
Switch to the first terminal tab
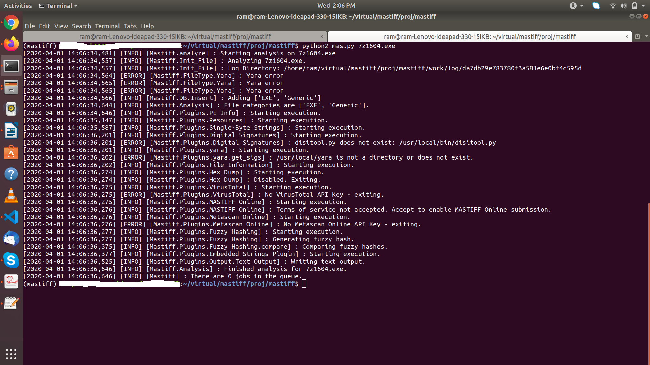point(175,36)
